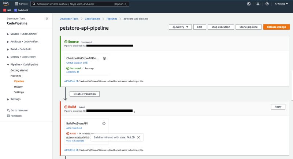Click the CodePipeline sidebar title

point(17,23)
